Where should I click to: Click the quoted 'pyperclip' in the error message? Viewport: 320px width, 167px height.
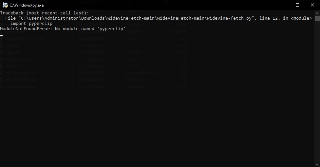113,29
